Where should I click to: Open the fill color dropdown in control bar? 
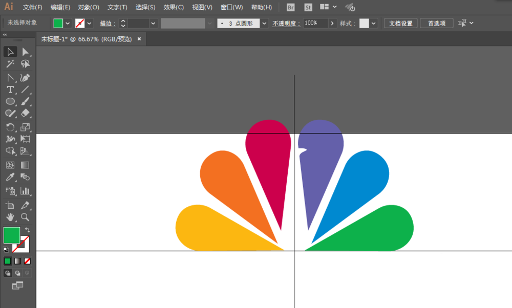[x=68, y=24]
